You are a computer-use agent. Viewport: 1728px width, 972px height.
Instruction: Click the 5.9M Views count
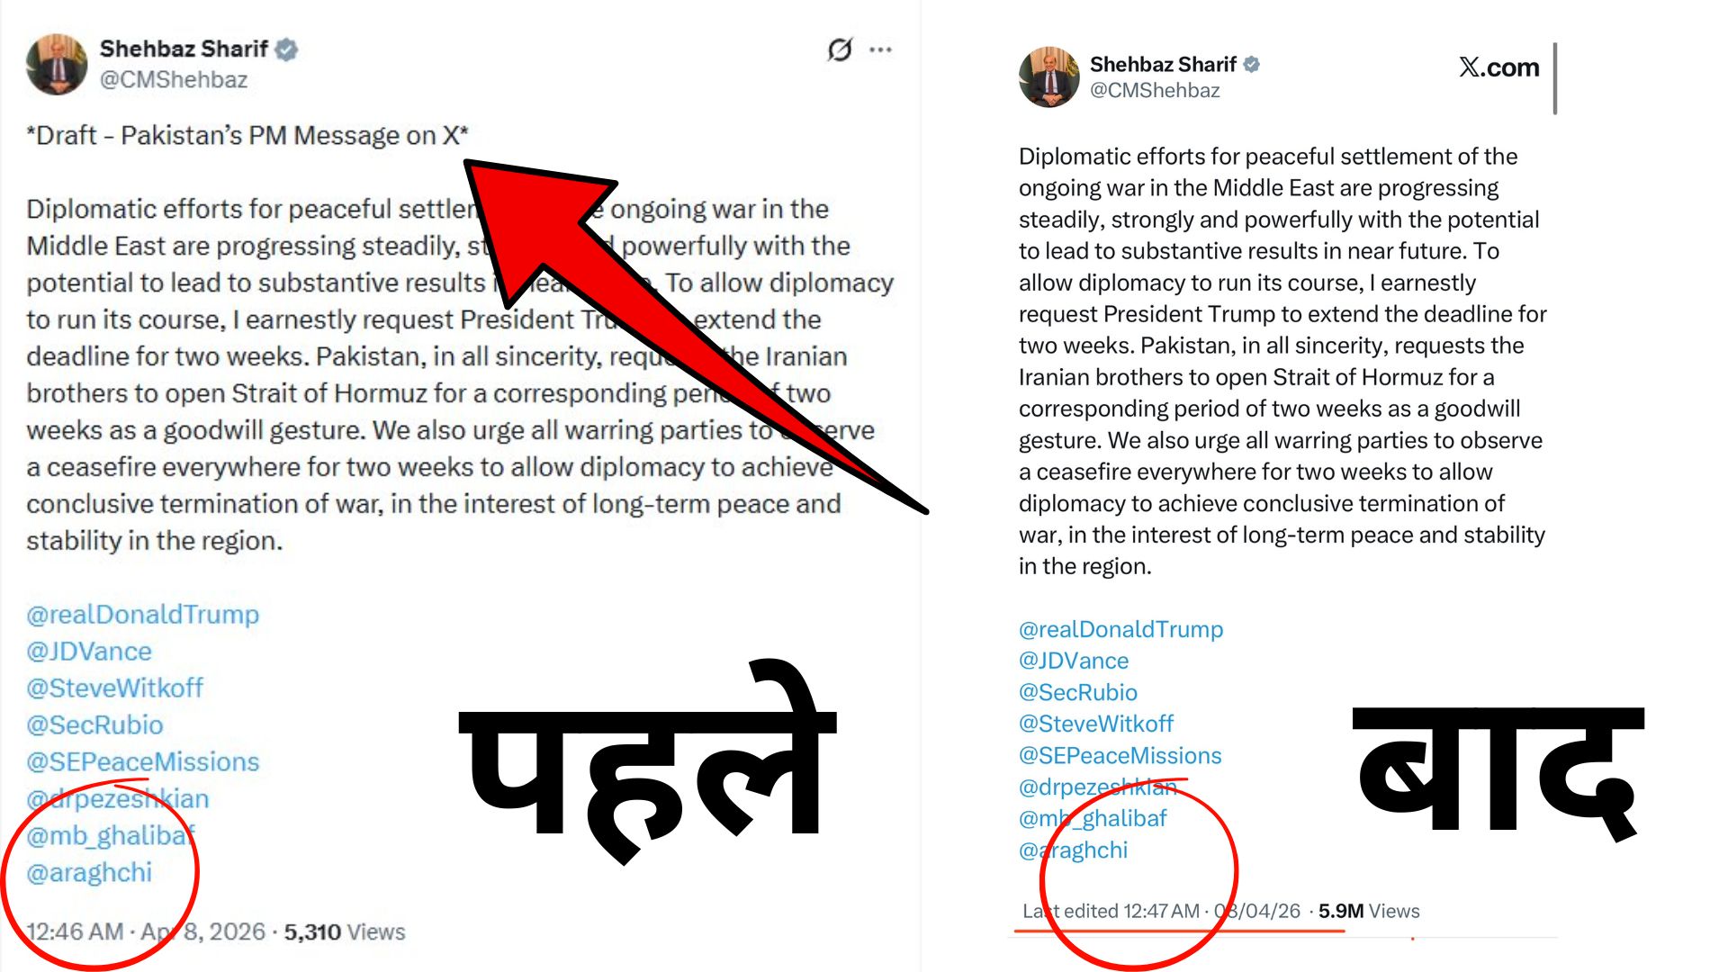1369,912
